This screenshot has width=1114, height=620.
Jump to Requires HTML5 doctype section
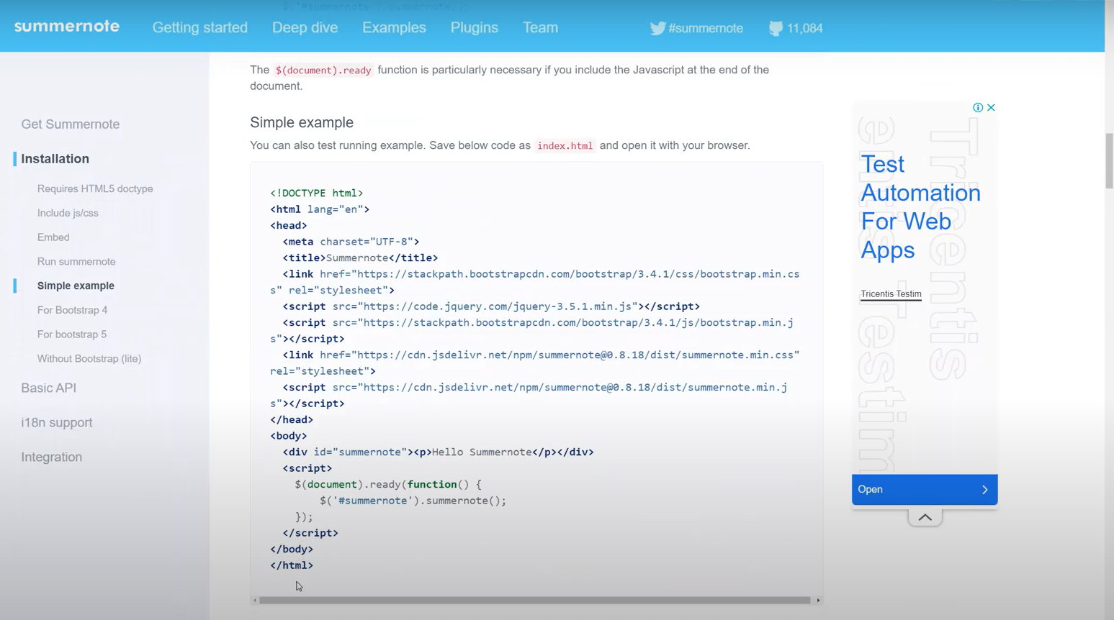coord(95,188)
